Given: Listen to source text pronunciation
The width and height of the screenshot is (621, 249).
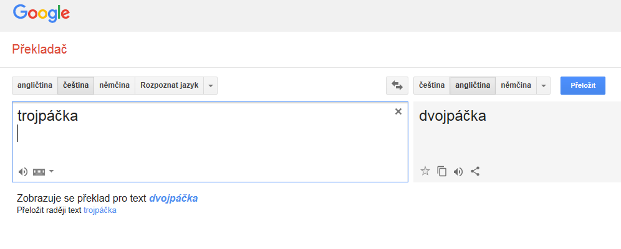Looking at the screenshot, I should (22, 172).
